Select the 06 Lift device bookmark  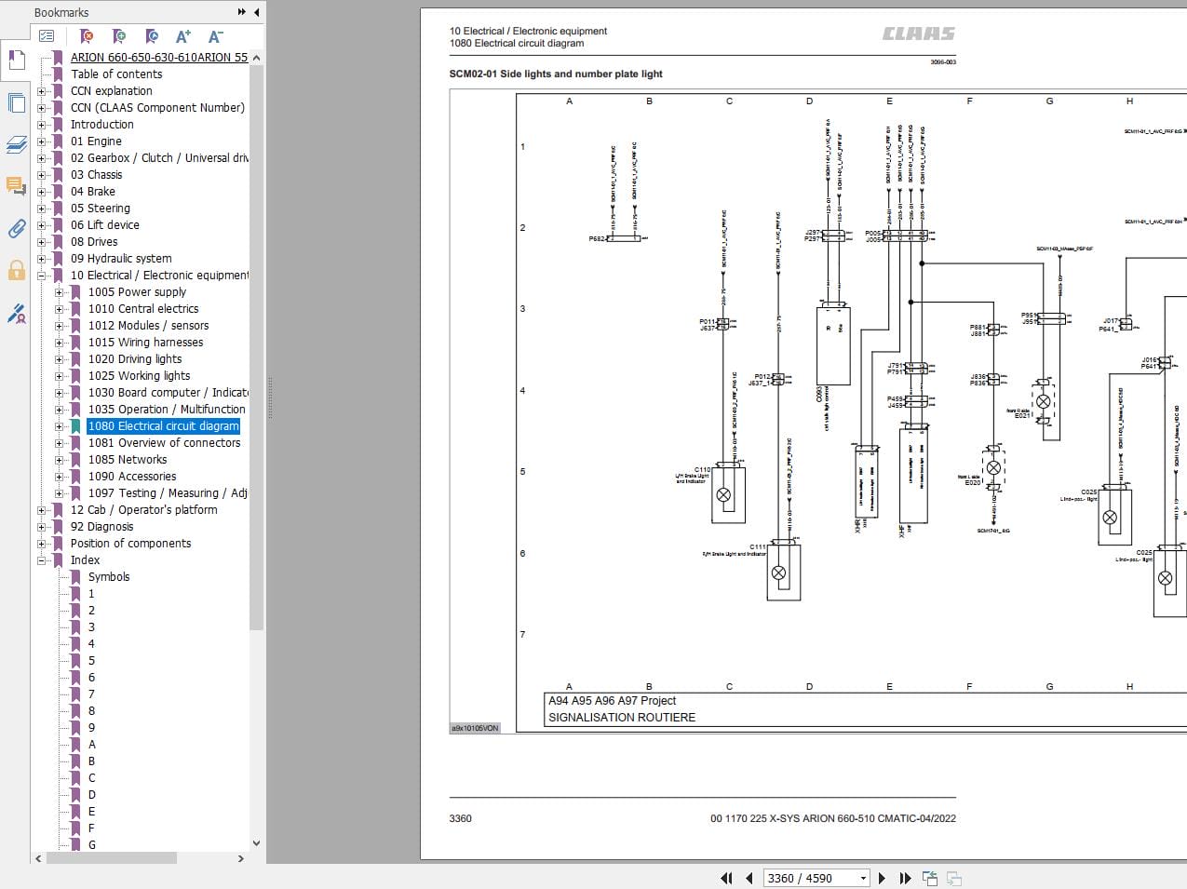[105, 225]
